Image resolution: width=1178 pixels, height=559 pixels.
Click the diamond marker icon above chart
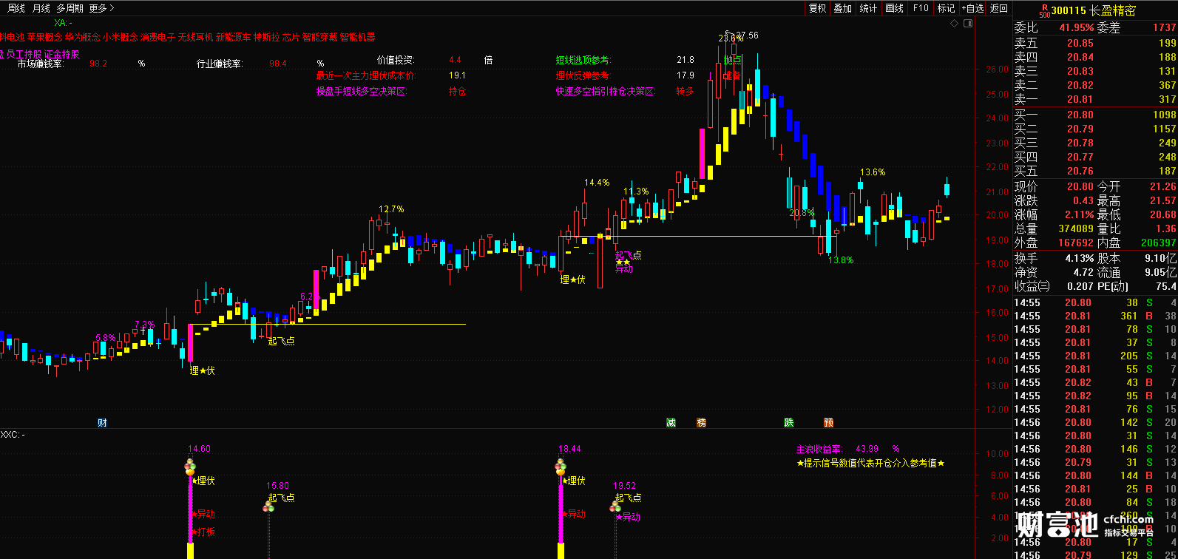click(x=954, y=24)
